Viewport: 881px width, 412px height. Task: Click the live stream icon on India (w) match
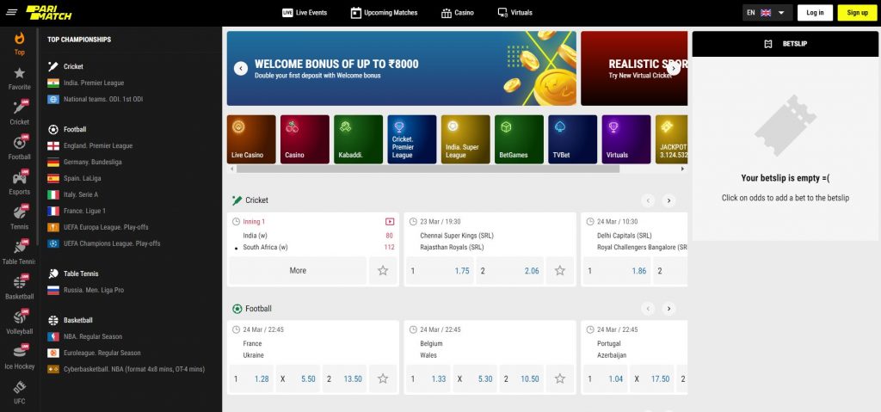point(390,221)
